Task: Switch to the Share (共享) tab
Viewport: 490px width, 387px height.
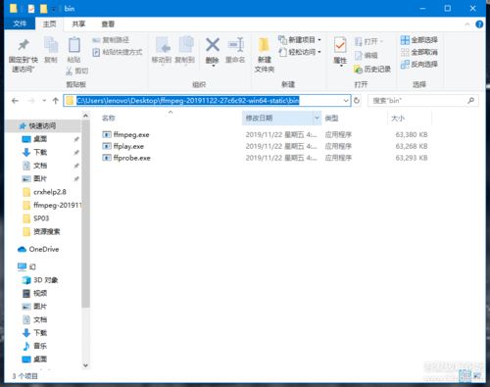Action: click(x=78, y=24)
